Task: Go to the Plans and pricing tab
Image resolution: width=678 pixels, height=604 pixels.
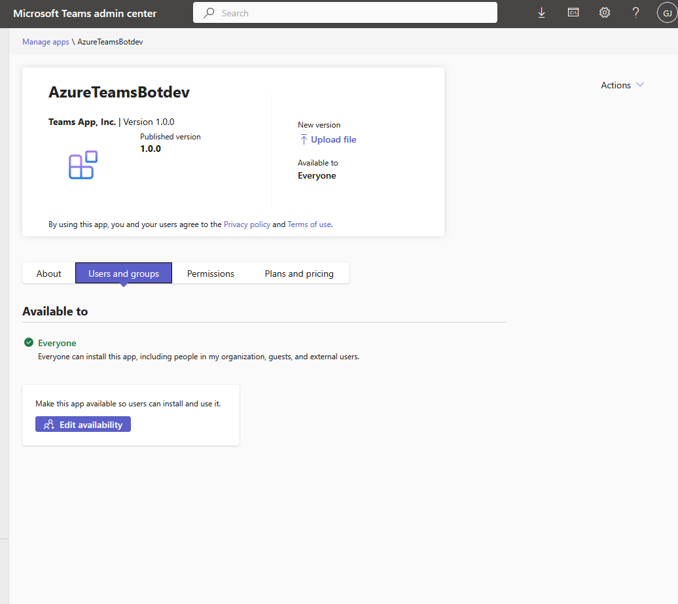Action: (299, 274)
